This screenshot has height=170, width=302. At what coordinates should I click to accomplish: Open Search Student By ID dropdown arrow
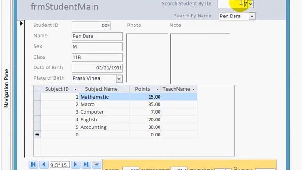251,4
